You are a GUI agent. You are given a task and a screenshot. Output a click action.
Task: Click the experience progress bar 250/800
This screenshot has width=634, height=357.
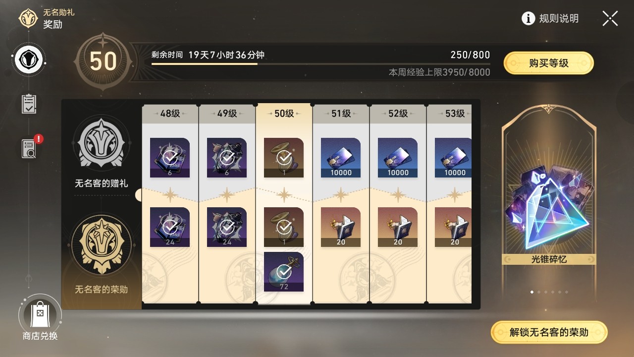point(321,63)
